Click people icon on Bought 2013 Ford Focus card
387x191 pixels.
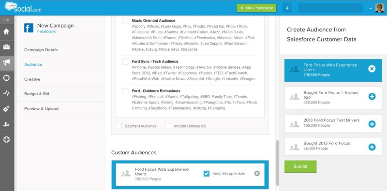pyautogui.click(x=295, y=147)
